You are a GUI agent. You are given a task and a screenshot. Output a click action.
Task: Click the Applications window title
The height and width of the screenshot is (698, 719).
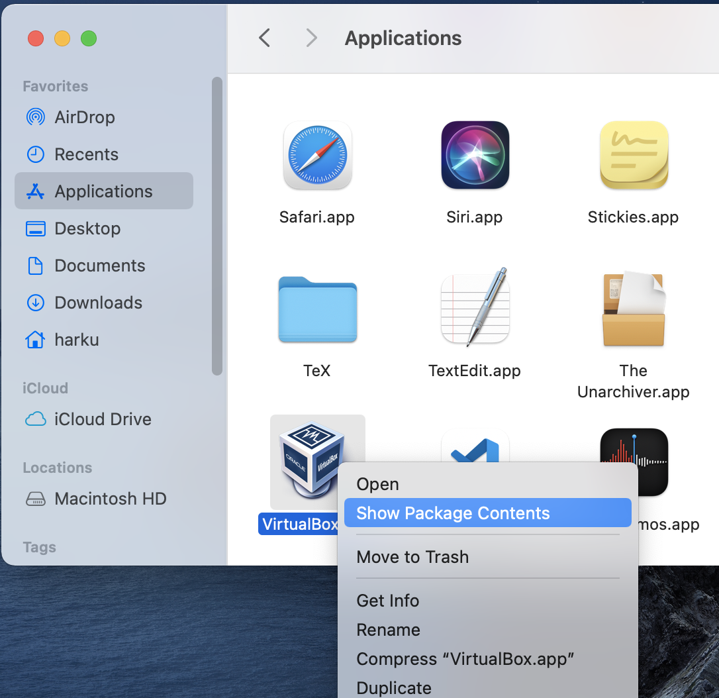click(x=403, y=38)
